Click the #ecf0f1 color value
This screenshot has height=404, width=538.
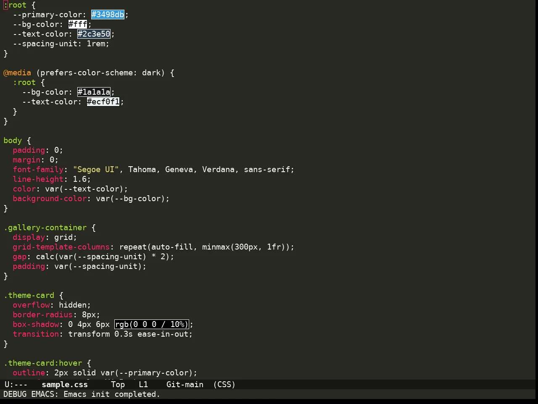103,102
